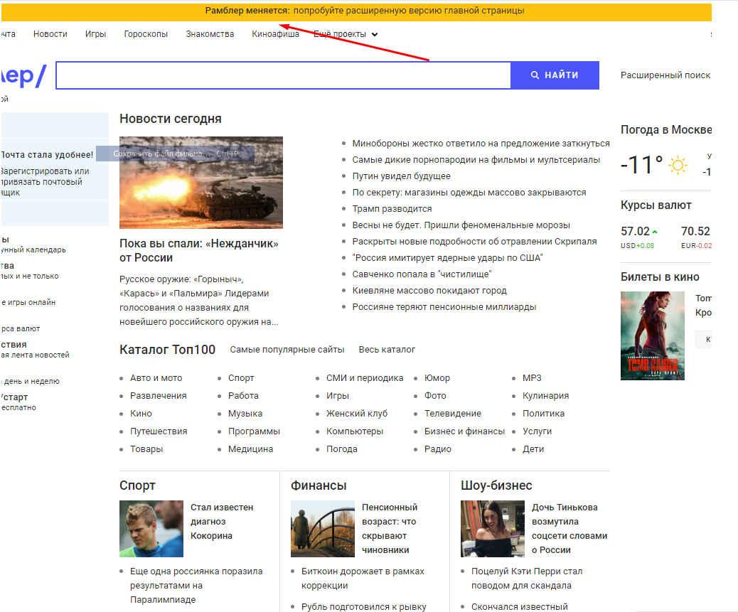Image resolution: width=738 pixels, height=612 pixels.
Task: Open СМИ и периодика category
Action: [365, 378]
